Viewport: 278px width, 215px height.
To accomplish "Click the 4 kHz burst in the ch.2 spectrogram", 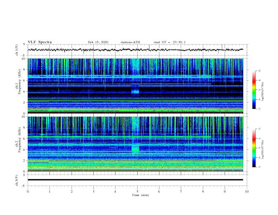I will (x=135, y=148).
